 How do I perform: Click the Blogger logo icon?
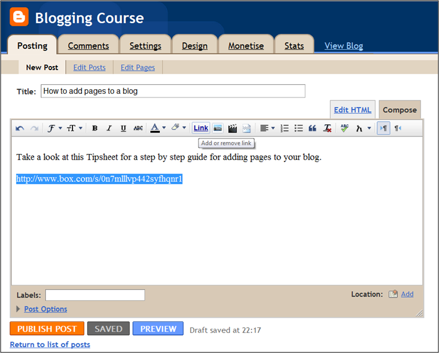pyautogui.click(x=19, y=17)
